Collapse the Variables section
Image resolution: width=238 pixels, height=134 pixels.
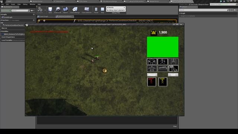[x=1, y=31]
